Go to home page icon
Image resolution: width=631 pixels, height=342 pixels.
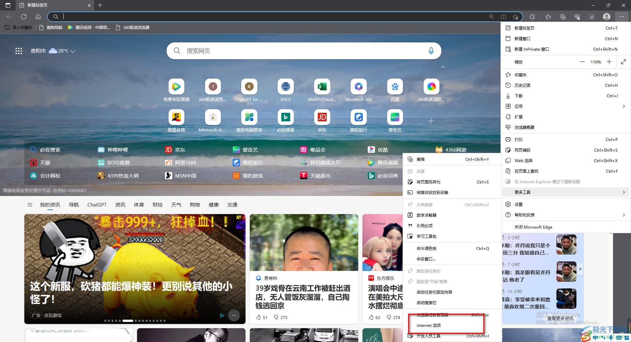38,17
